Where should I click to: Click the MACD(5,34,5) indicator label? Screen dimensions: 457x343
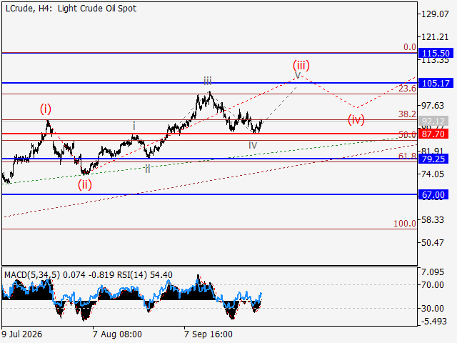(x=32, y=274)
